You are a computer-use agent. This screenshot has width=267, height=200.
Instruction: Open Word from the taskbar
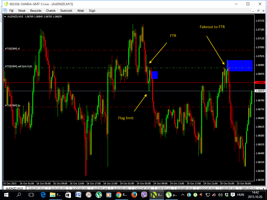tap(78, 195)
